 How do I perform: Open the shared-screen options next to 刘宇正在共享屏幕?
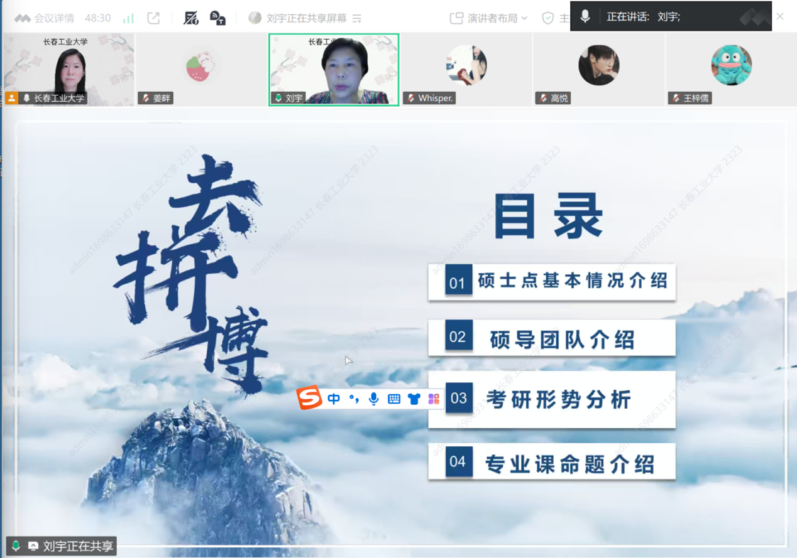(357, 19)
